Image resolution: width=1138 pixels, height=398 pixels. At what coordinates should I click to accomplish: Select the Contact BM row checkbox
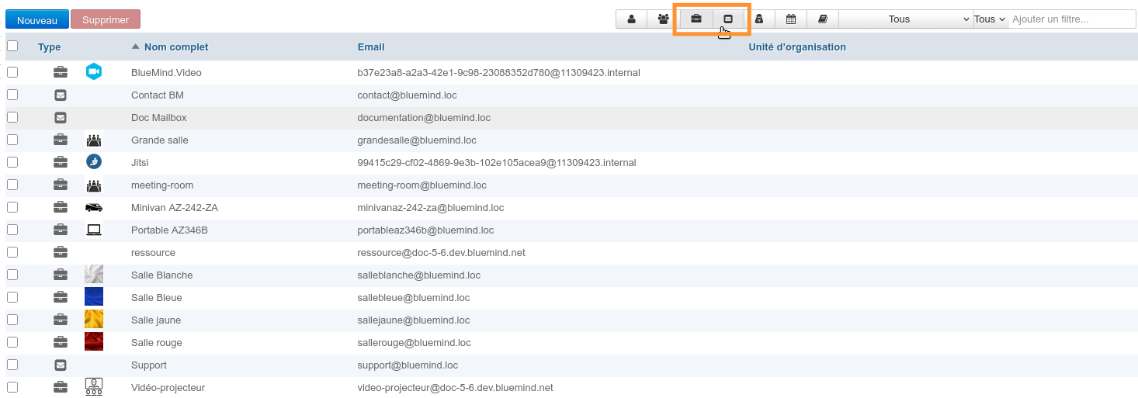click(x=12, y=95)
